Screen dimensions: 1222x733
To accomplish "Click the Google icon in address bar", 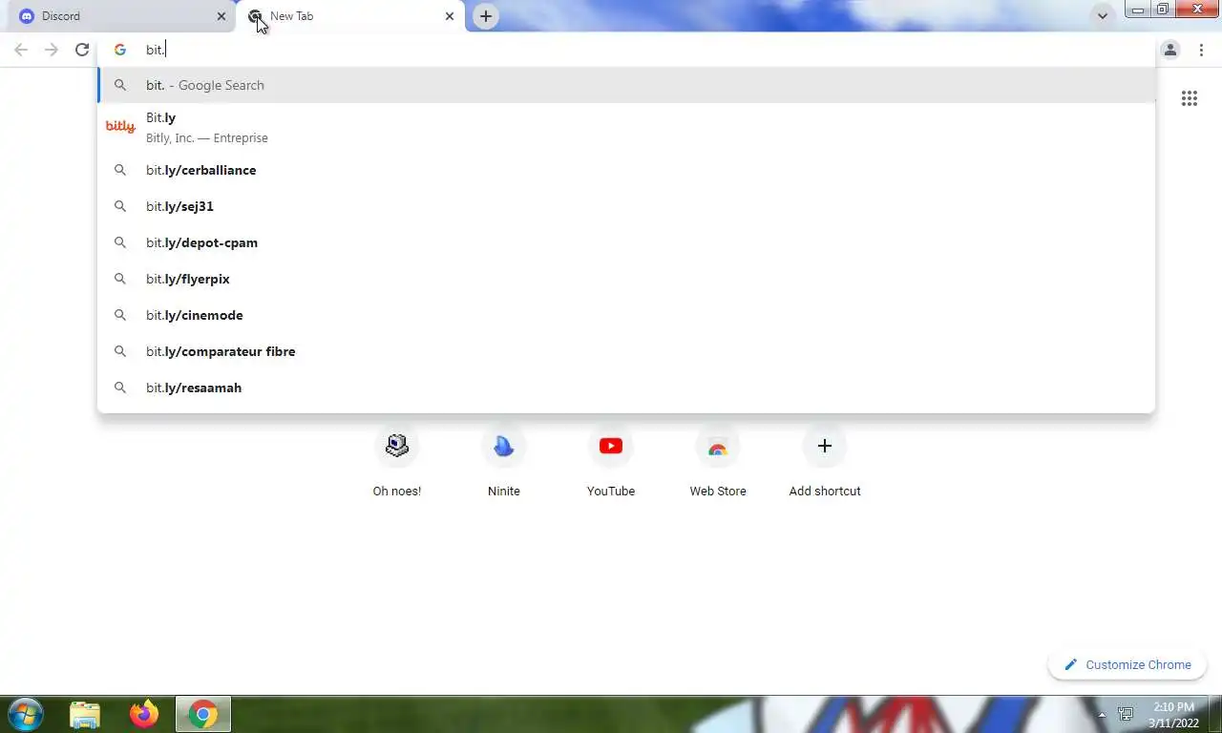I will coord(120,50).
